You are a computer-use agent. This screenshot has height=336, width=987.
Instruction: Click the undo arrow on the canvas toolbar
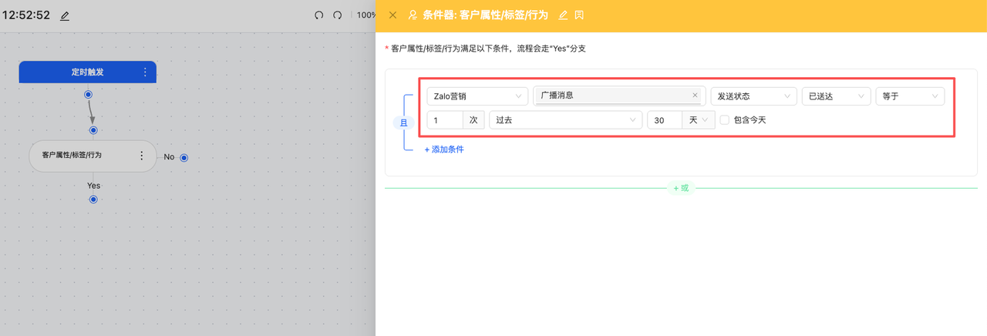[x=319, y=15]
